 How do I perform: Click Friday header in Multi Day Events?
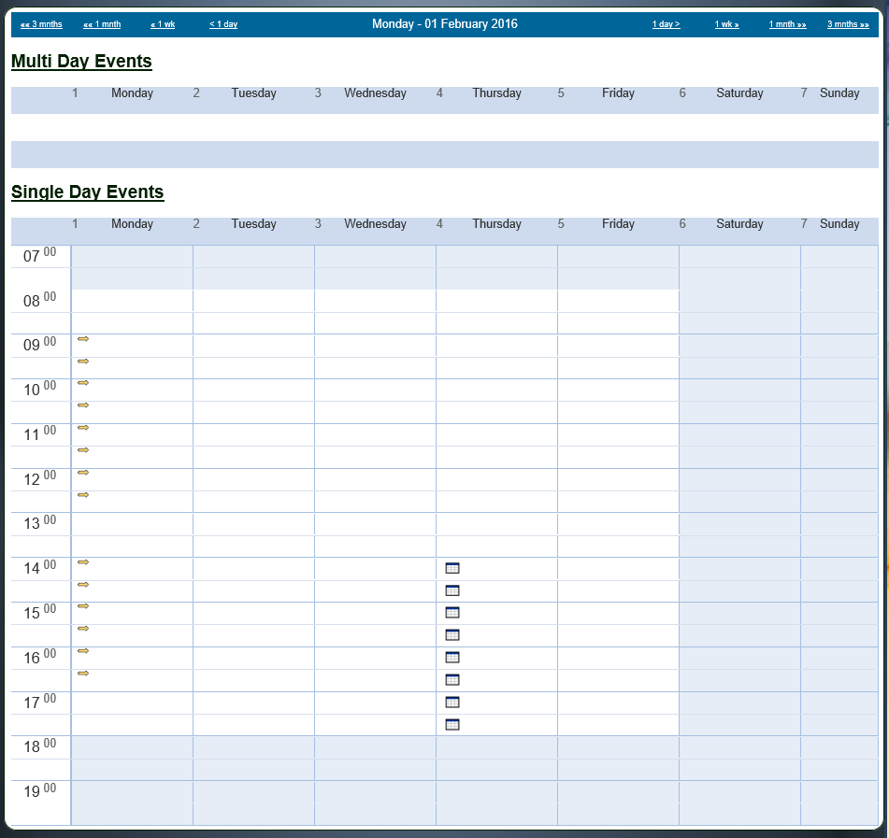(618, 92)
